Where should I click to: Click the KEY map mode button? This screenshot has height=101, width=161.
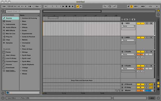(136, 7)
